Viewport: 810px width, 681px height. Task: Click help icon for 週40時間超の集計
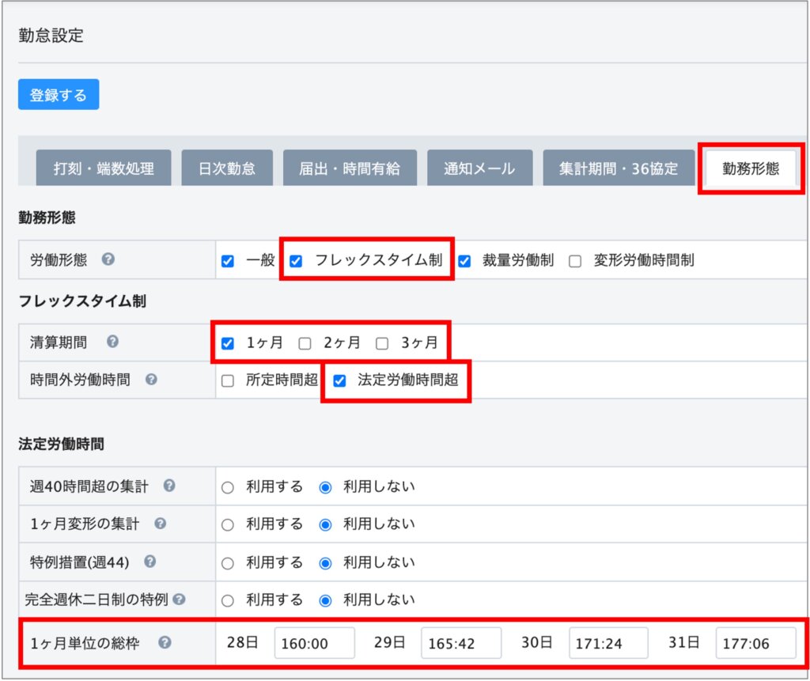click(169, 486)
